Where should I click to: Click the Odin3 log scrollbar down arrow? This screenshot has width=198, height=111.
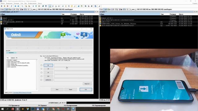37,89
